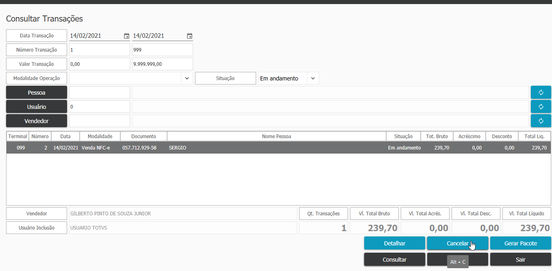Click the Pessoa code input field

[99, 92]
